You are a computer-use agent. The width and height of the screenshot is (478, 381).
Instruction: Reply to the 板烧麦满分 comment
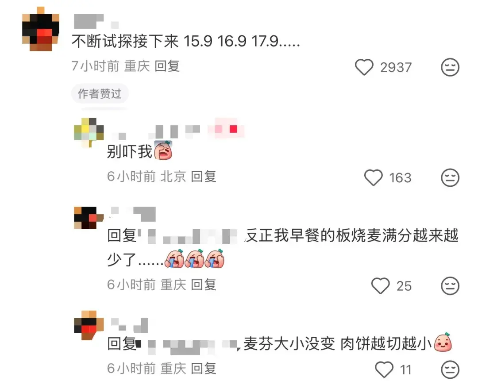(x=204, y=285)
